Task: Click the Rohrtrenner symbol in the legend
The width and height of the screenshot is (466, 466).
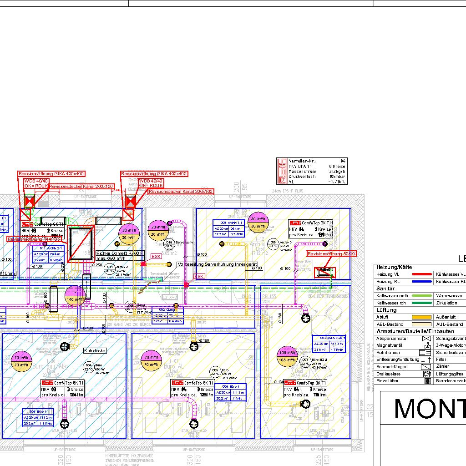Action: point(425,353)
